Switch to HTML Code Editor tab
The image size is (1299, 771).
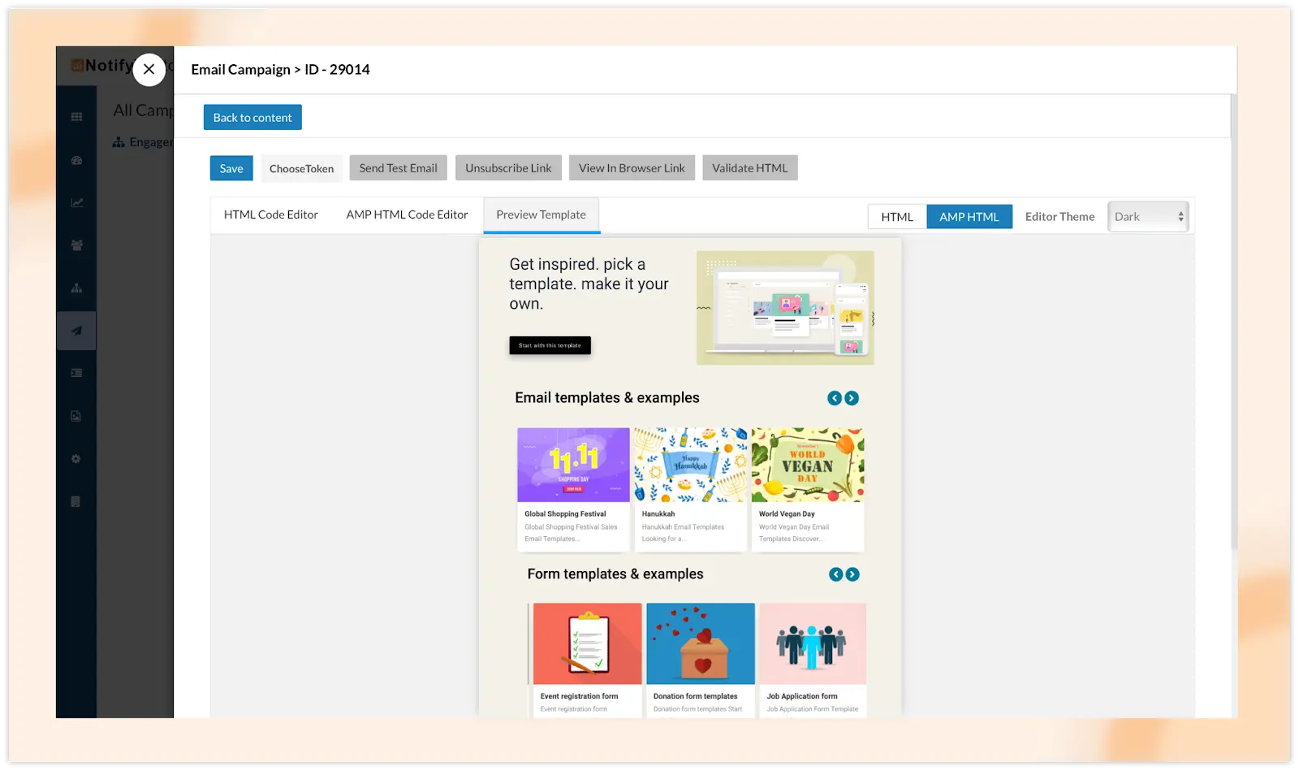coord(270,215)
